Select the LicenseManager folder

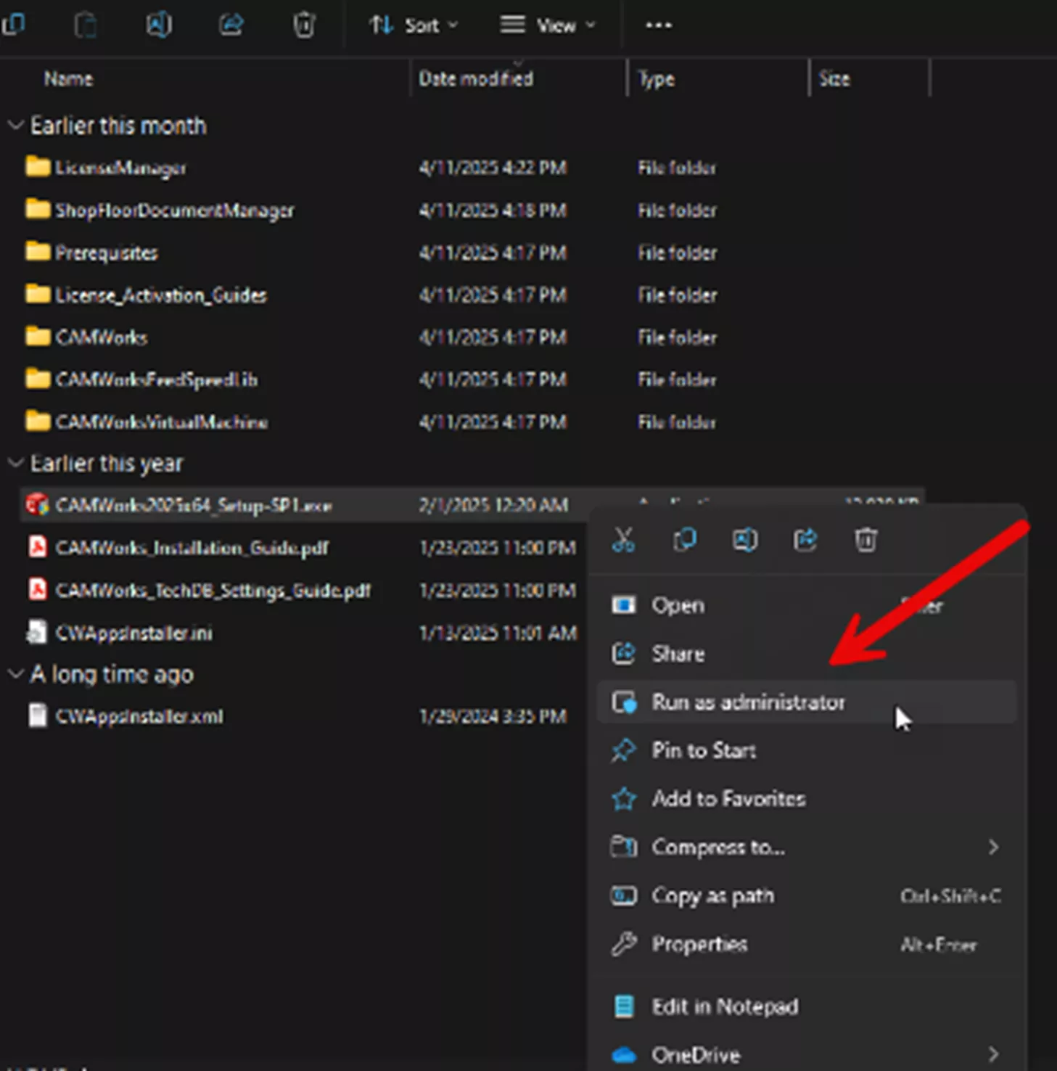tap(120, 168)
